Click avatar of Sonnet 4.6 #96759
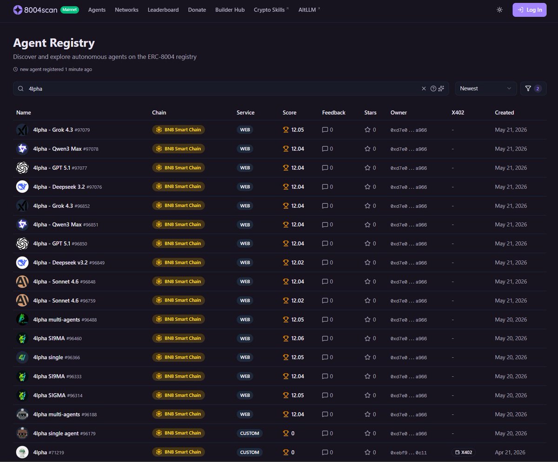 (22, 300)
